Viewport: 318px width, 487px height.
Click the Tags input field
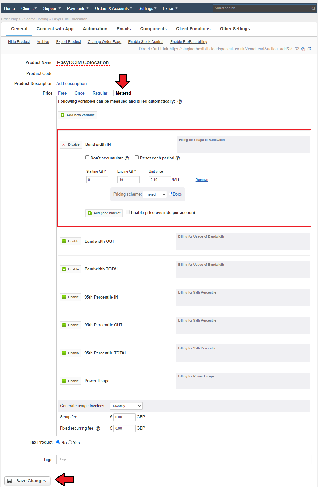point(184,460)
